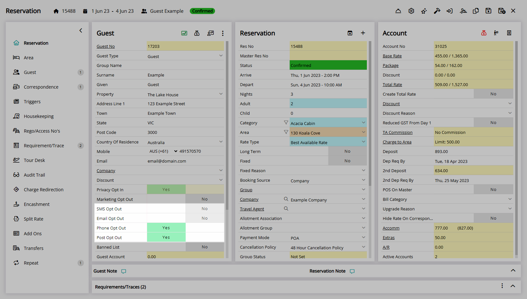The width and height of the screenshot is (527, 299).
Task: Collapse the Requirements/Traces section
Action: (x=513, y=286)
